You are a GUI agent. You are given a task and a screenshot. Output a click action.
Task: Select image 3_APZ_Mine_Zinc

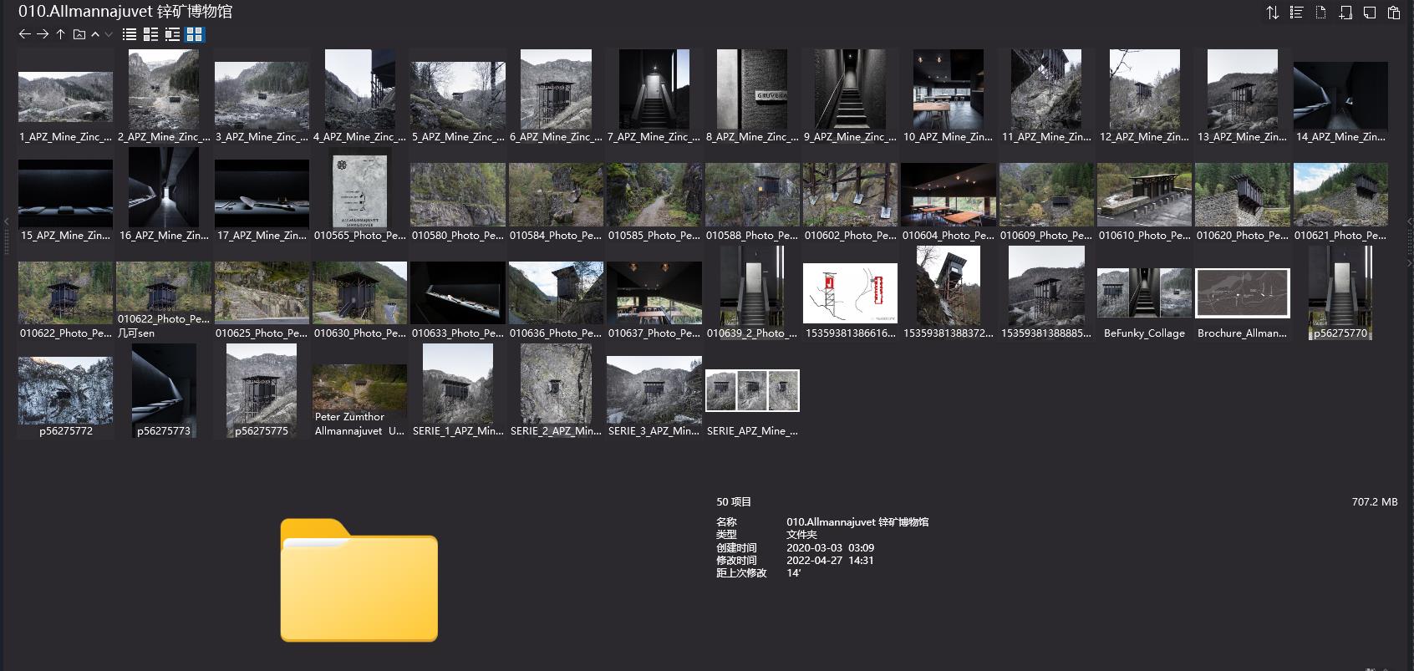(262, 97)
